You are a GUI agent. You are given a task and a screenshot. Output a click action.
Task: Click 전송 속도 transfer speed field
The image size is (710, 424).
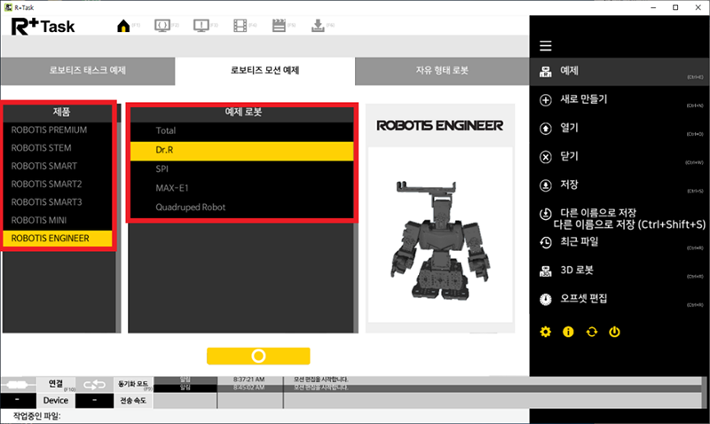tap(133, 401)
